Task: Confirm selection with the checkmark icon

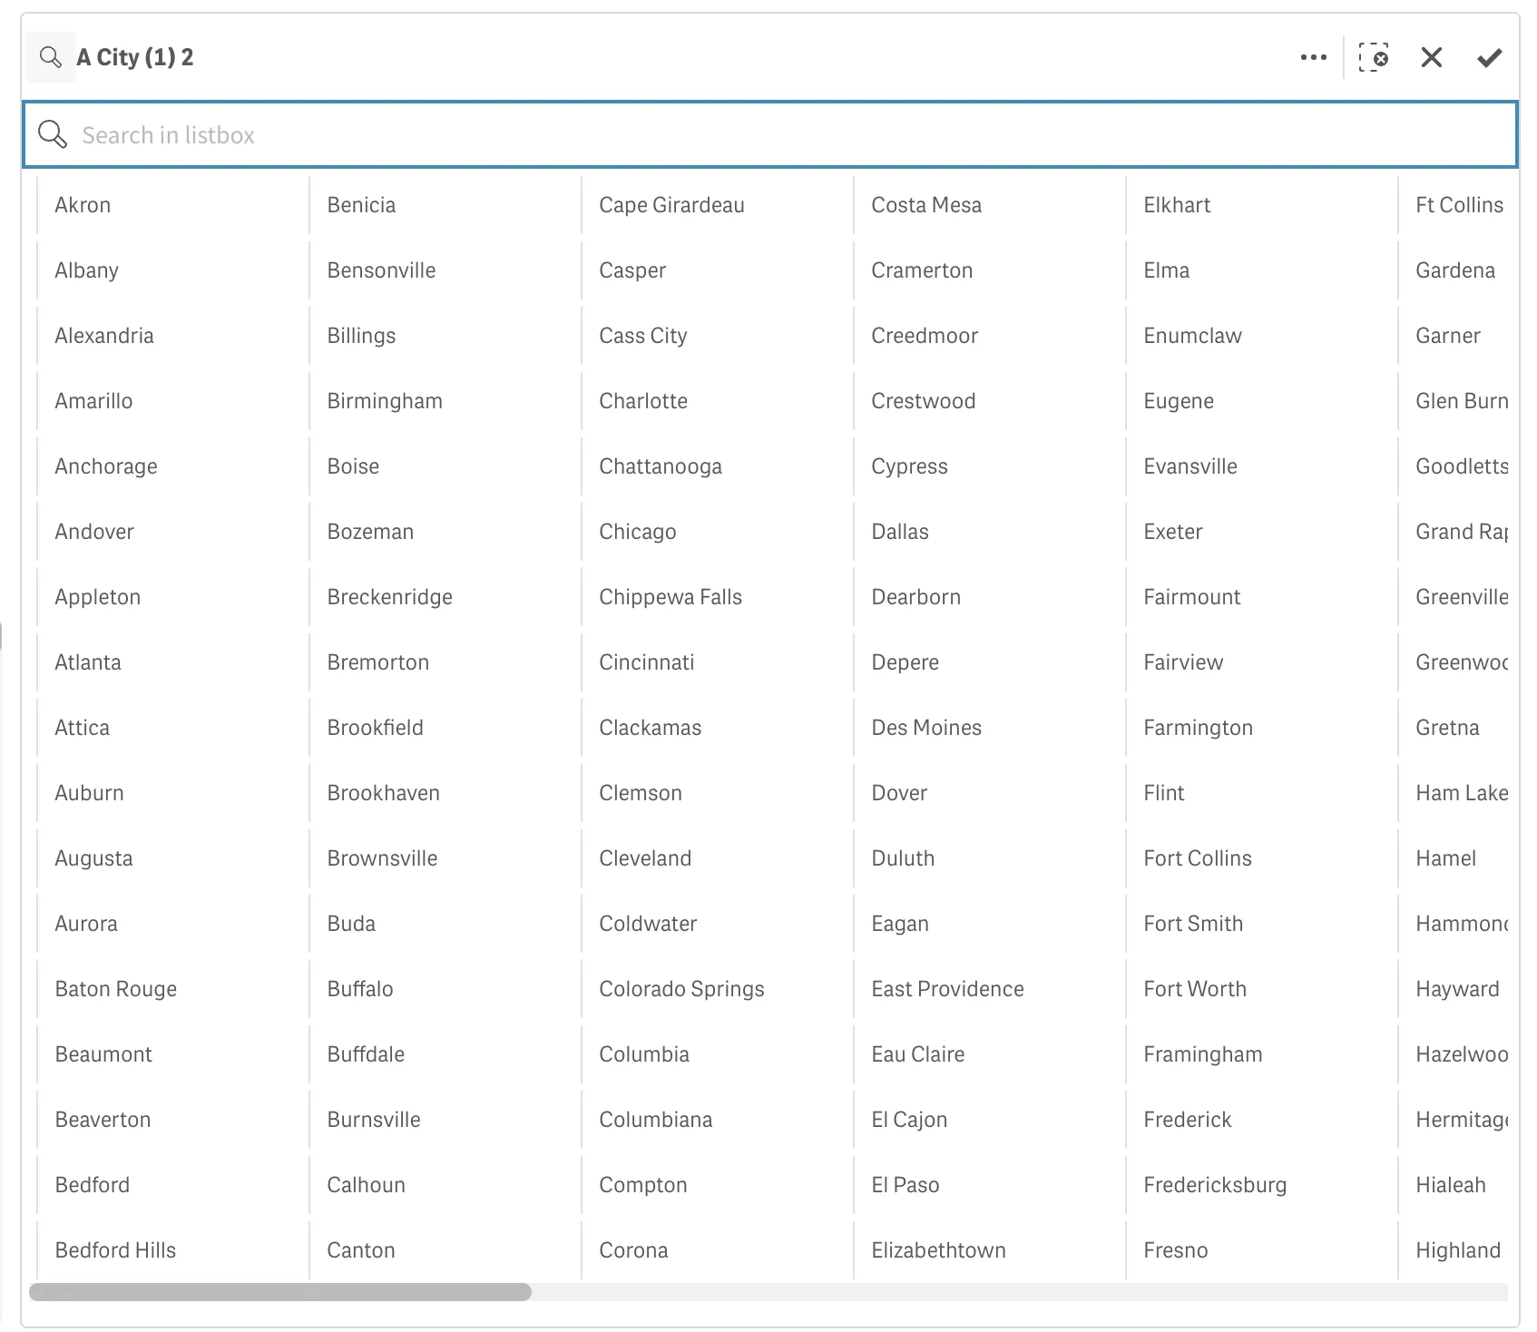Action: click(x=1488, y=57)
